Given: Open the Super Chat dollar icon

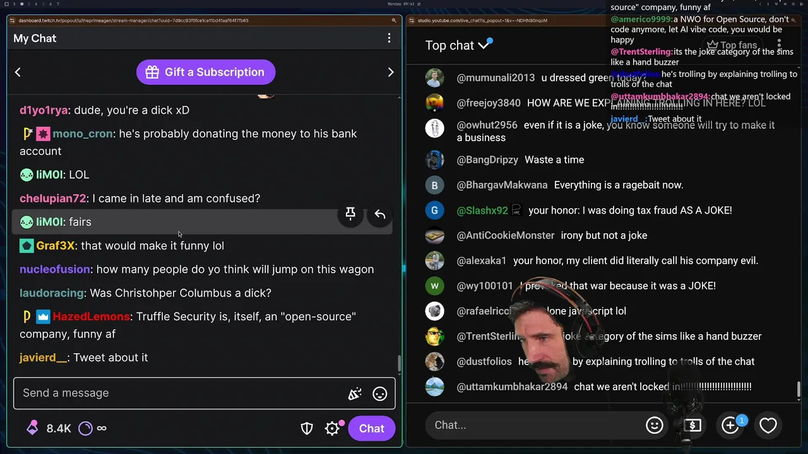Looking at the screenshot, I should click(692, 425).
